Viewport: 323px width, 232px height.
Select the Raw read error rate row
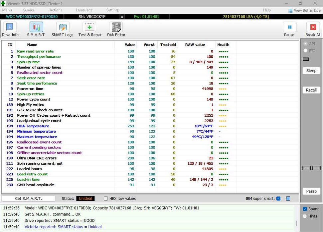pos(150,51)
